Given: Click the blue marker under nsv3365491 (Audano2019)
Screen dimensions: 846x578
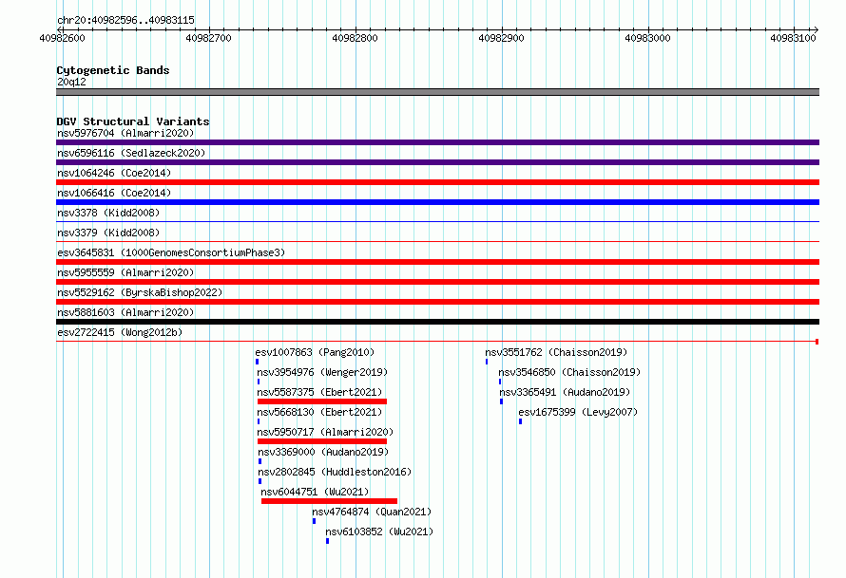Looking at the screenshot, I should pos(501,401).
